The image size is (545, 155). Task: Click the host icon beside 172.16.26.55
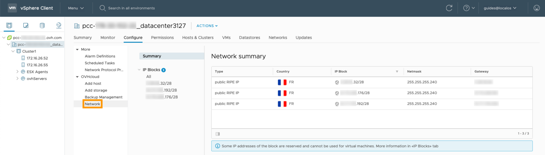[23, 65]
